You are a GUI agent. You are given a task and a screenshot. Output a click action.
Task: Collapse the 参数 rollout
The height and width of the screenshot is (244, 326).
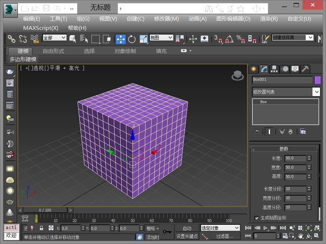click(284, 149)
